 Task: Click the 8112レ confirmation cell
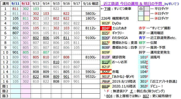[91, 28]
